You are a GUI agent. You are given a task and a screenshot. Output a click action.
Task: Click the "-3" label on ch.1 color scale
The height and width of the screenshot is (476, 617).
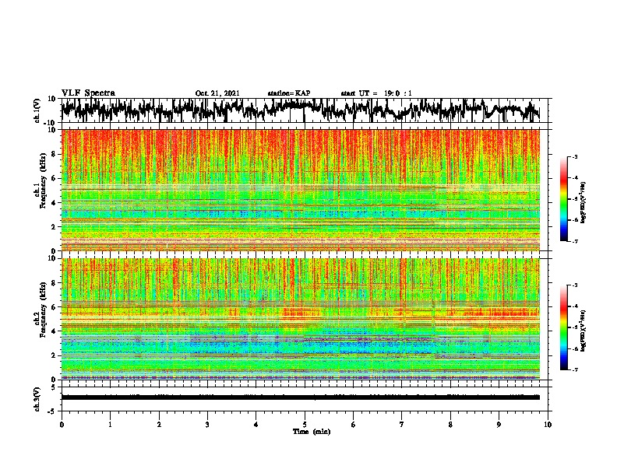(575, 157)
